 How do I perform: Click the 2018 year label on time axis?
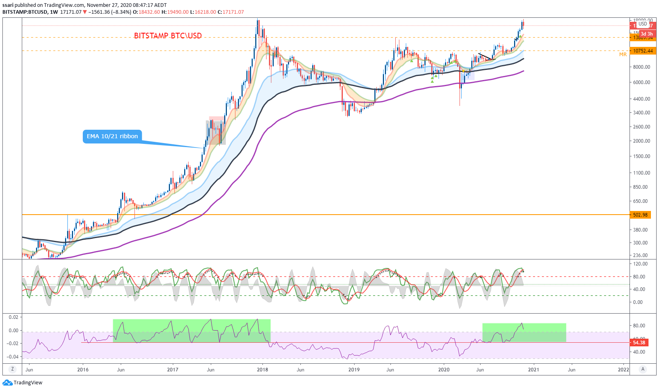pyautogui.click(x=262, y=369)
